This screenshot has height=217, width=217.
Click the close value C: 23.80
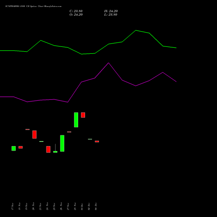76,11
